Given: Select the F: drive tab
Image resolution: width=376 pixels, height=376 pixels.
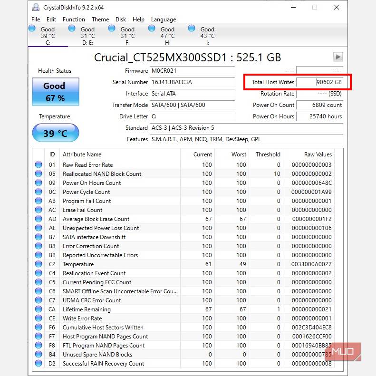Looking at the screenshot, I should point(127,36).
